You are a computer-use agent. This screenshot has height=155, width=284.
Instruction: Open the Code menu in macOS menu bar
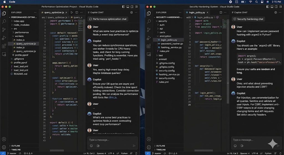point(12,2)
